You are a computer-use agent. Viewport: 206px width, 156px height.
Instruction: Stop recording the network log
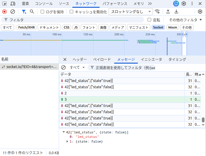(x=4, y=12)
